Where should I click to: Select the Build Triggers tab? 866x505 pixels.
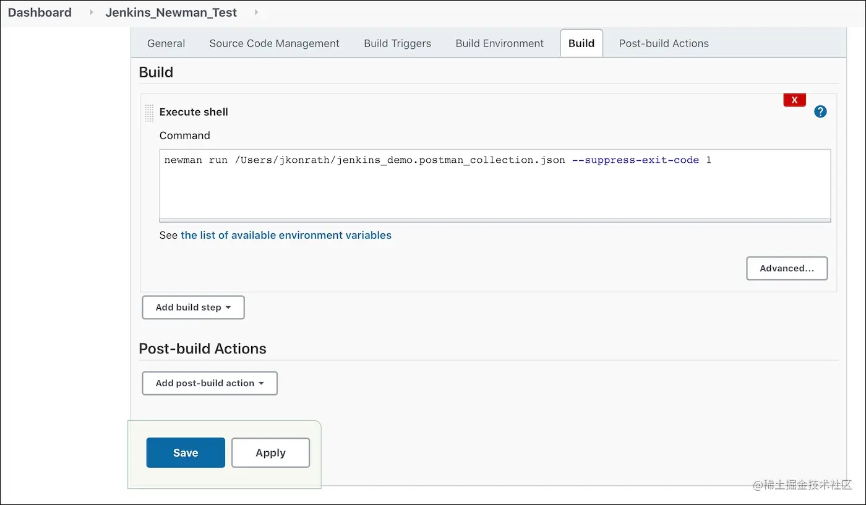(x=397, y=43)
